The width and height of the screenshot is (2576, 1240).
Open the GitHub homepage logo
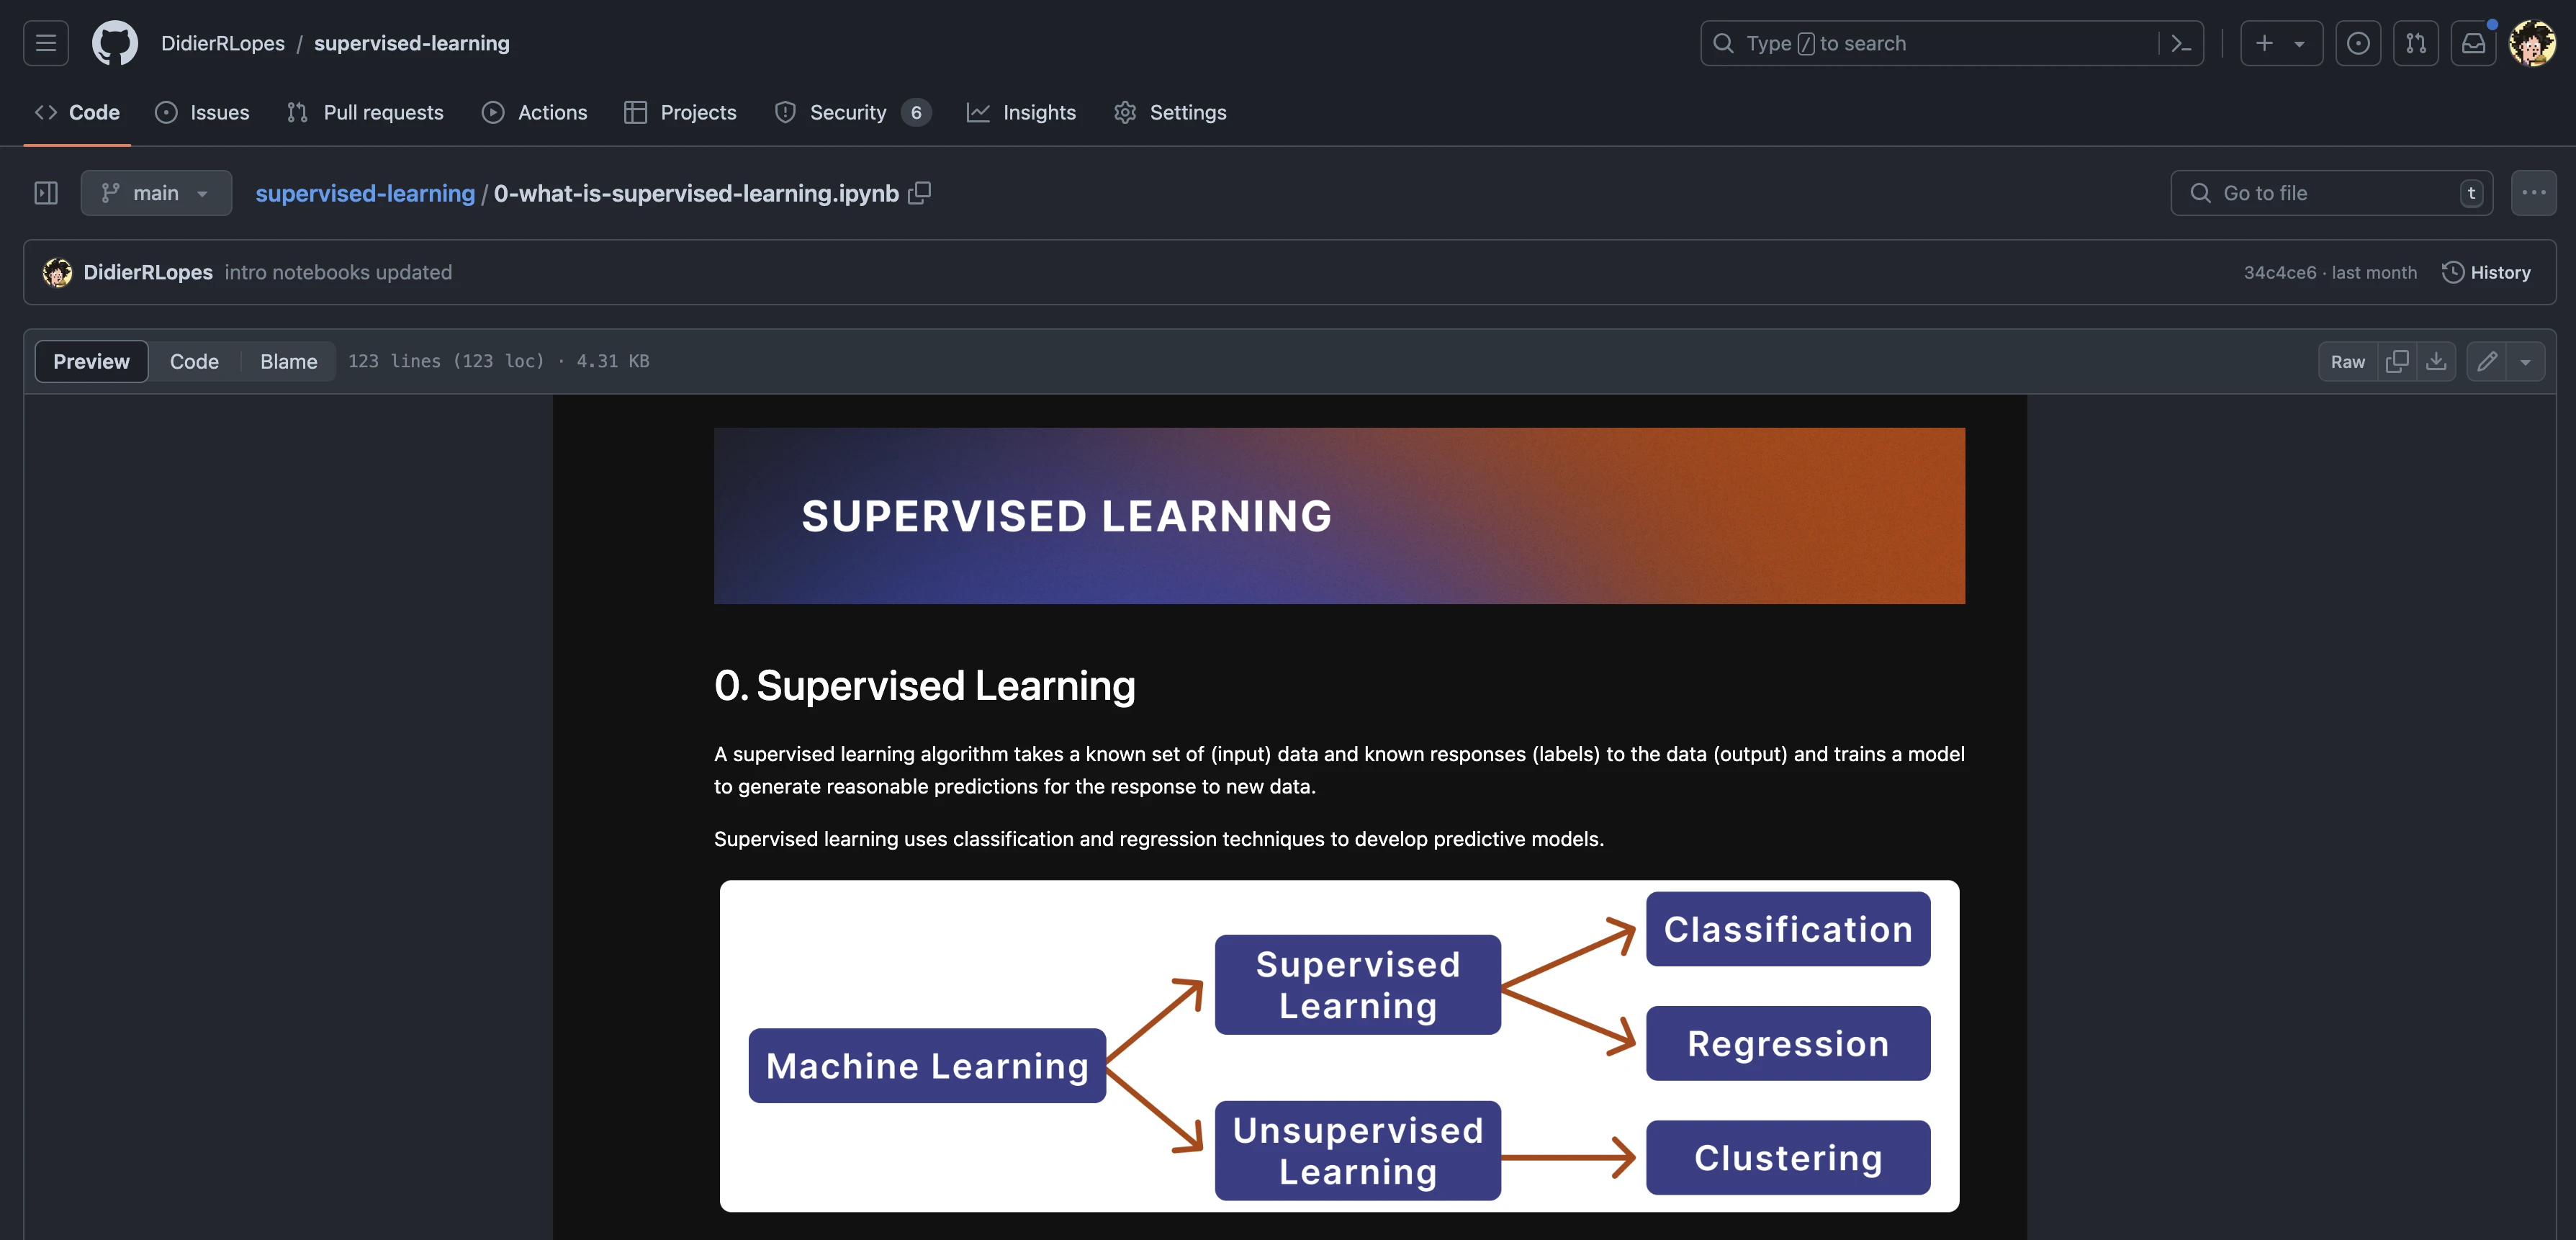tap(115, 43)
